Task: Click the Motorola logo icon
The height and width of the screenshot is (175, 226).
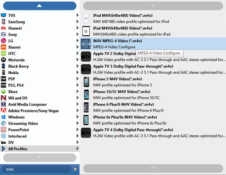Action: 3,60
